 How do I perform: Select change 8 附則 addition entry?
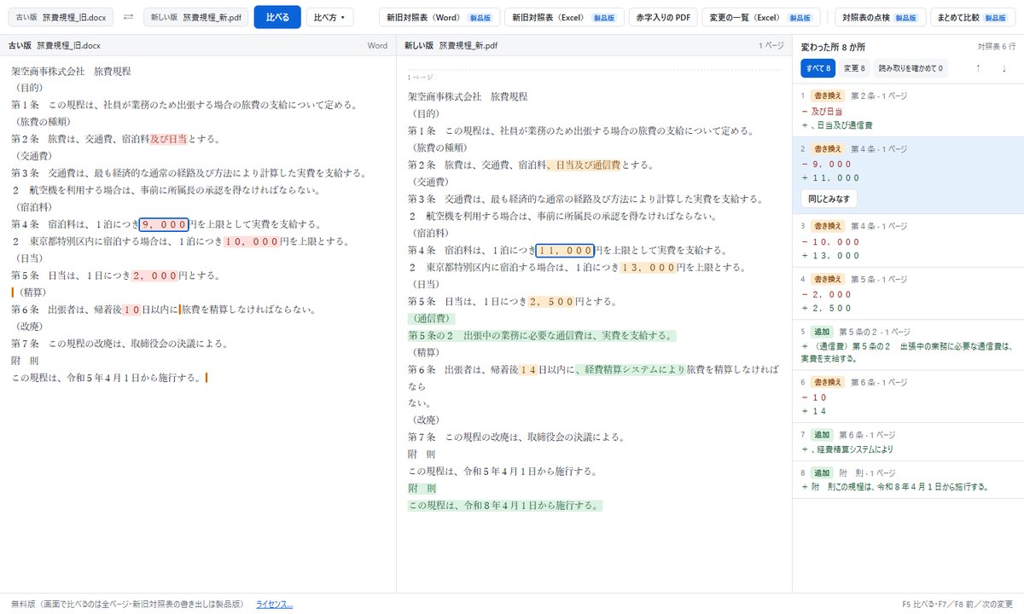pyautogui.click(x=908, y=480)
